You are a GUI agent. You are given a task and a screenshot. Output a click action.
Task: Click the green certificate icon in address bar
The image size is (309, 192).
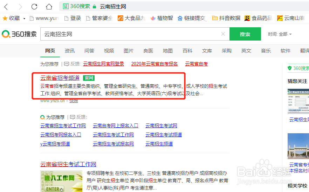coord(66,7)
